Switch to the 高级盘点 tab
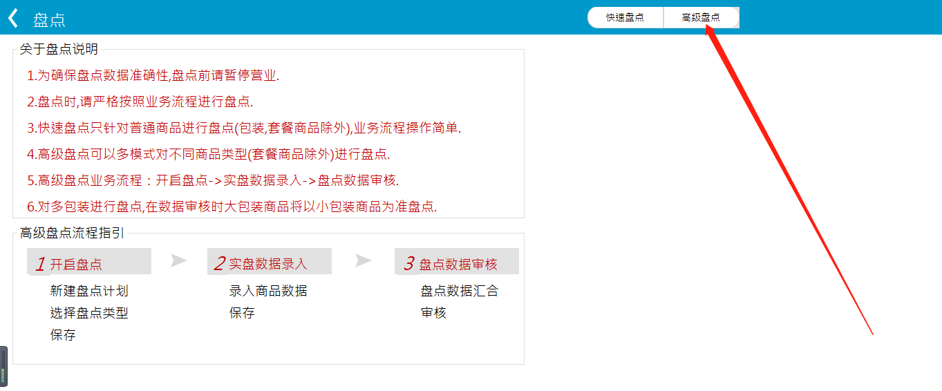The height and width of the screenshot is (391, 942). coord(701,17)
